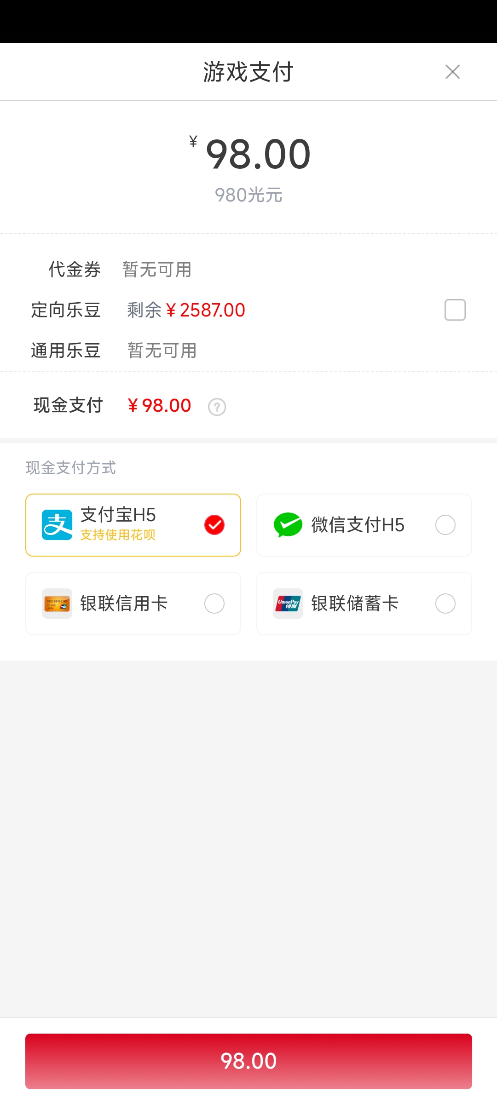Click the WeChat Pay green icon
The height and width of the screenshot is (1104, 497).
click(x=288, y=525)
